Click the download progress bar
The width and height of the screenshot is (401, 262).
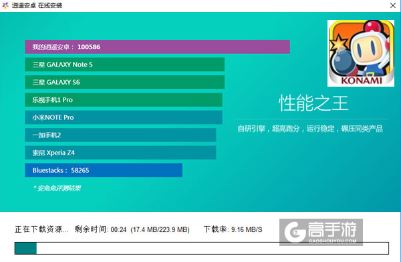202,248
